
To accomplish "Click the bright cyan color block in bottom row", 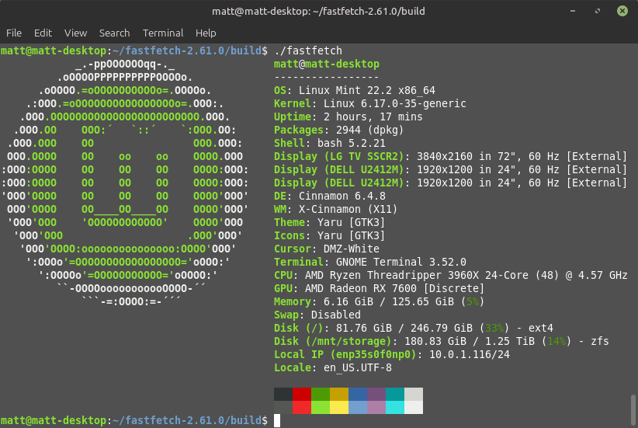I will pos(395,407).
